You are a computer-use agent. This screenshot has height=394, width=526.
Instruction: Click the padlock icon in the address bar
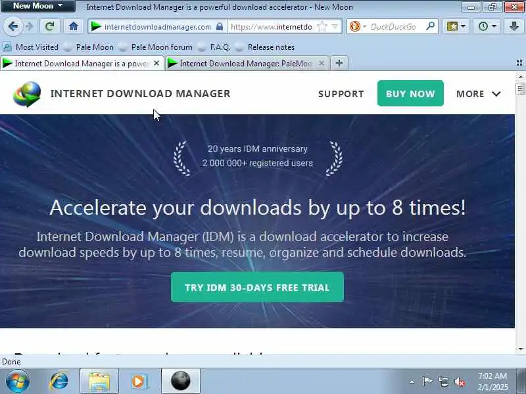coord(220,26)
